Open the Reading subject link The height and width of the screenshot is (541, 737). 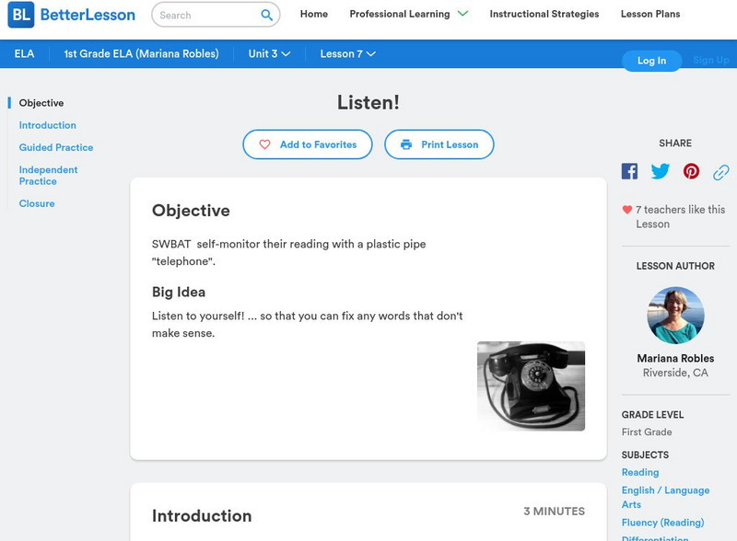(x=640, y=472)
